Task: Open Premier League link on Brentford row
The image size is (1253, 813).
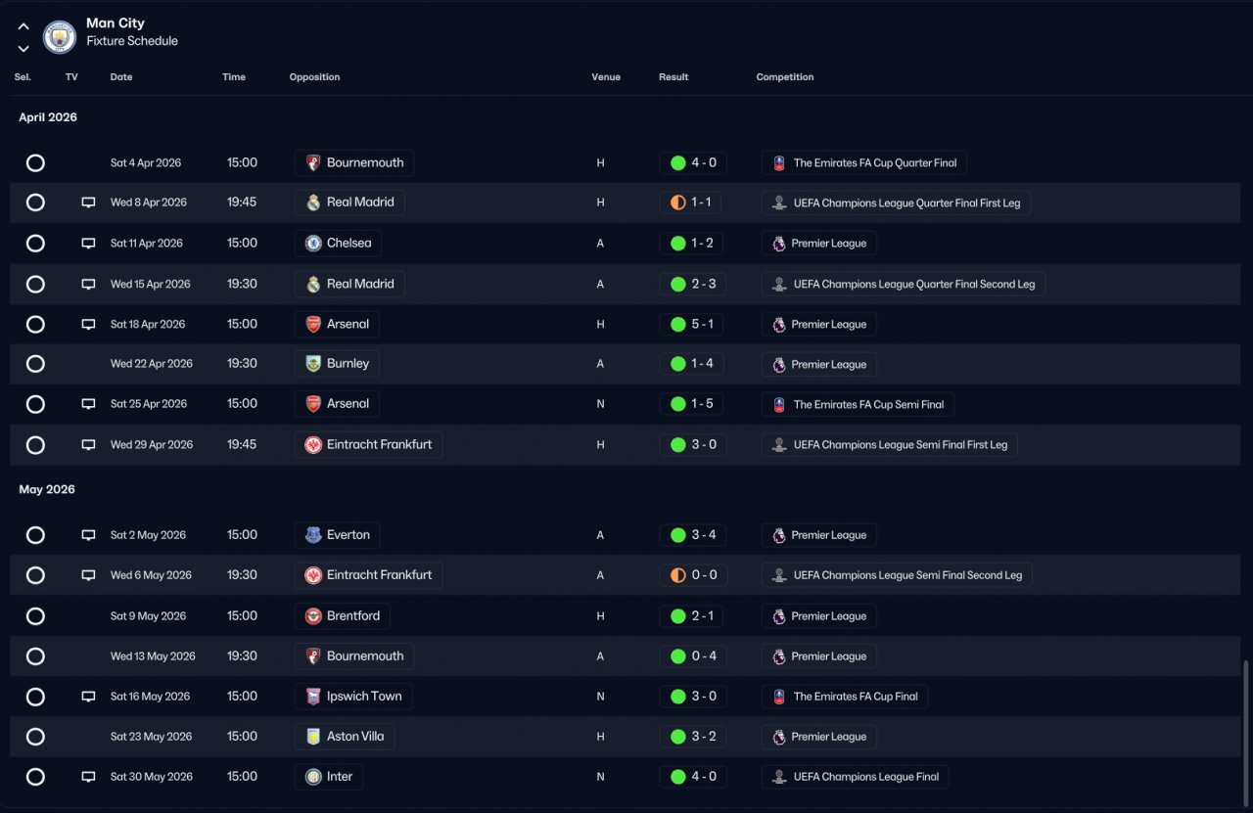Action: coord(819,616)
